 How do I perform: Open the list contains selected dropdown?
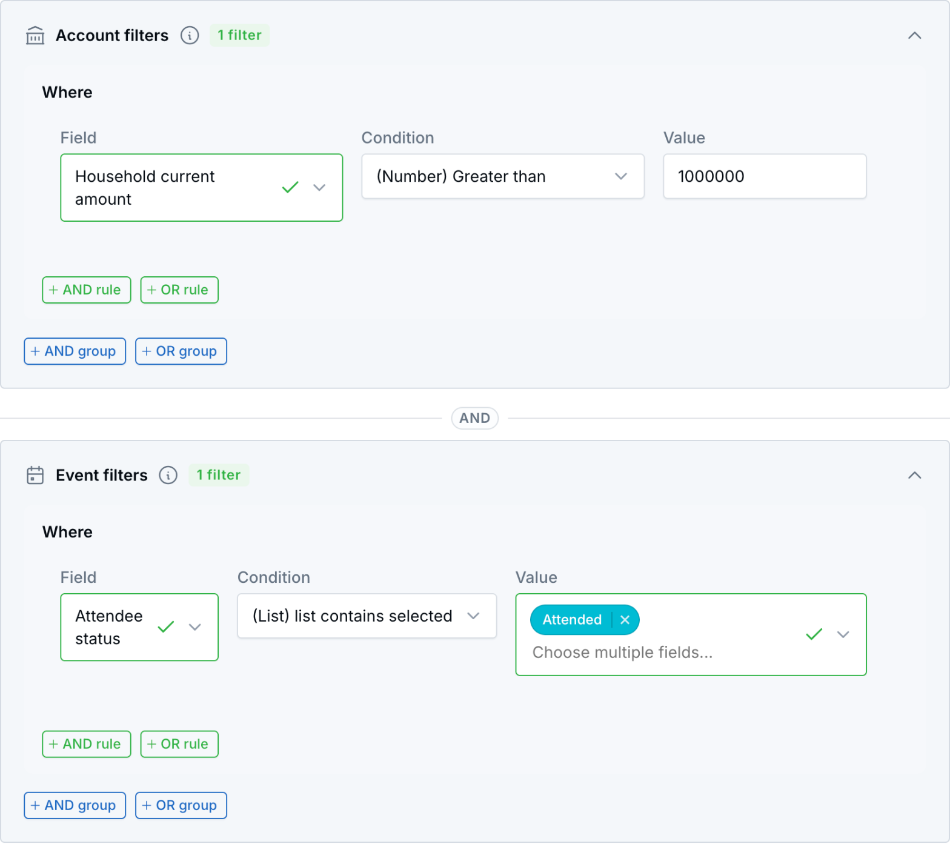367,616
